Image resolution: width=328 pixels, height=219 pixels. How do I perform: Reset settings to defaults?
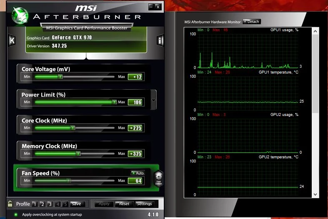[124, 204]
